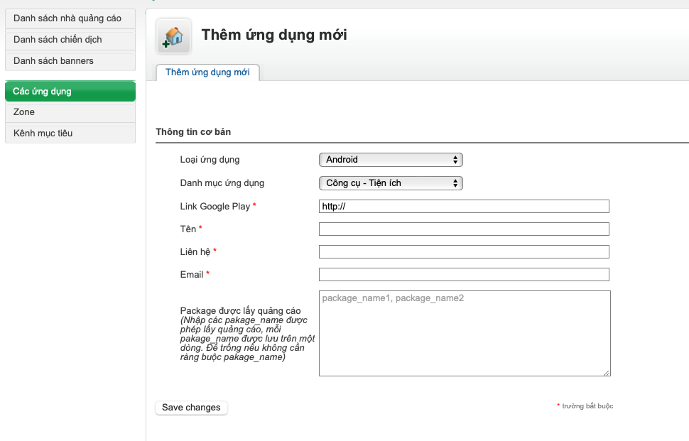Viewport: 689px width, 441px height.
Task: Click the Save changes button
Action: [191, 408]
